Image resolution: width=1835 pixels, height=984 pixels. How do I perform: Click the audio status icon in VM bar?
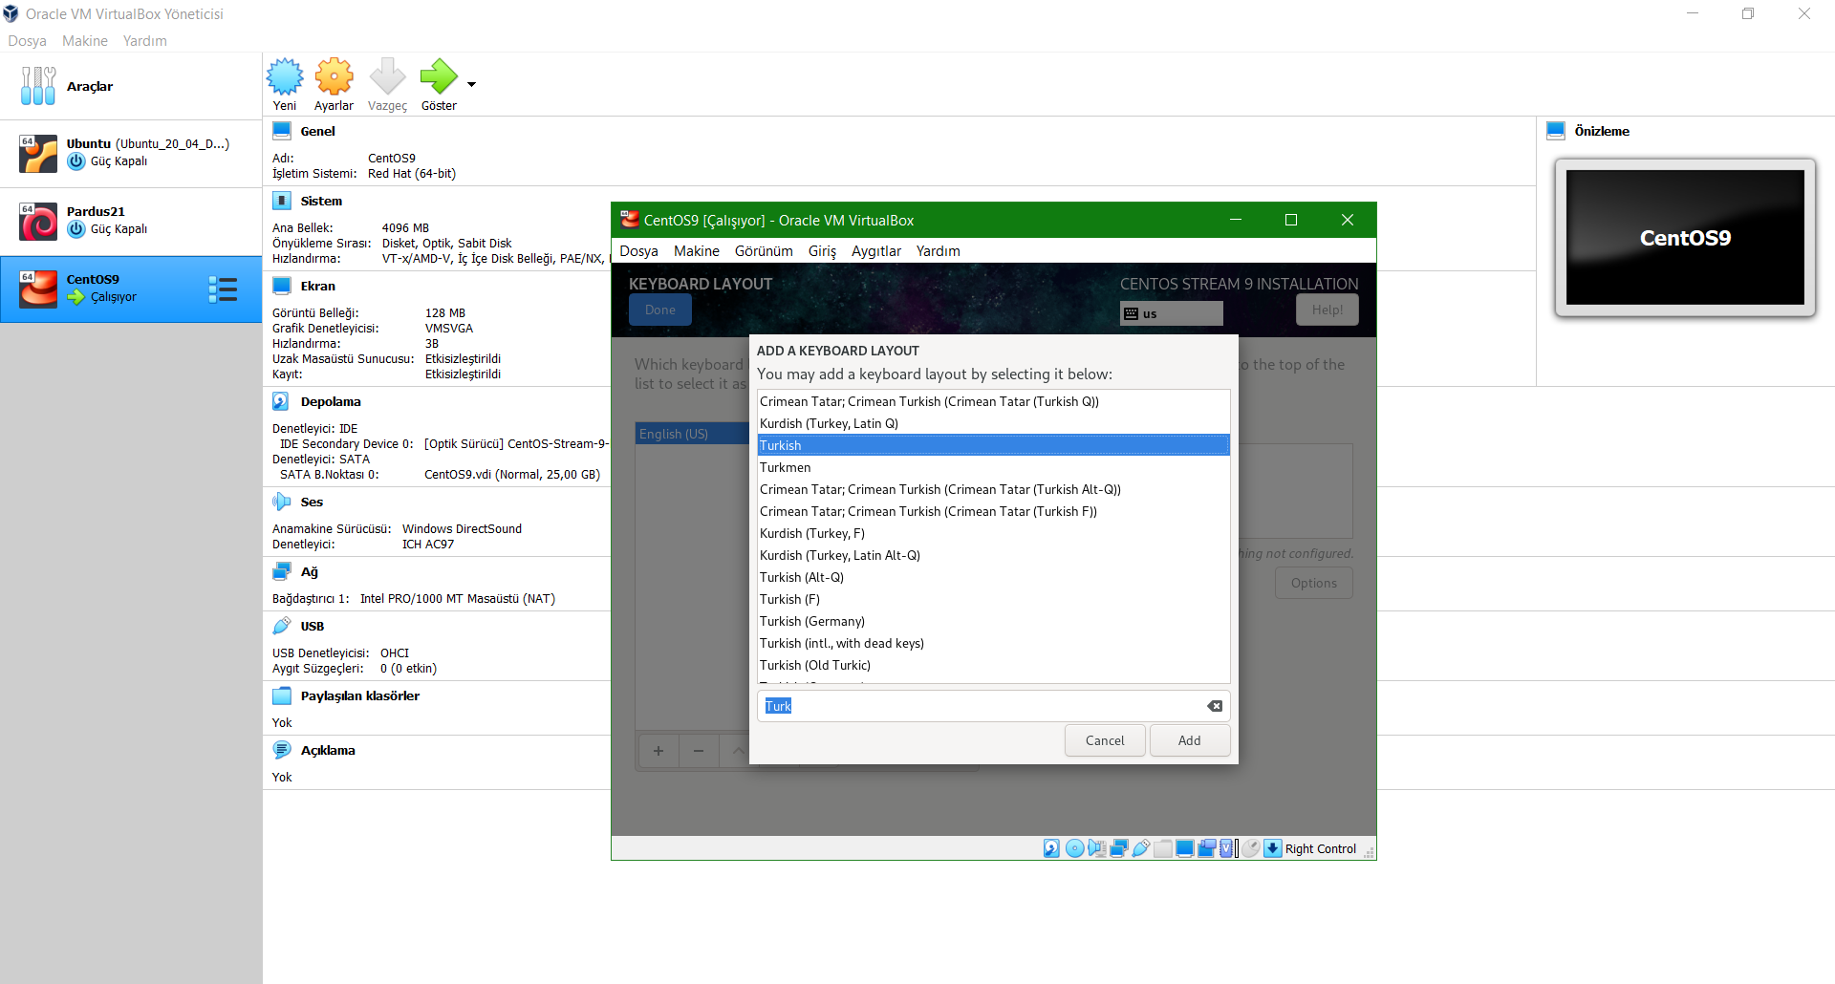click(1097, 848)
